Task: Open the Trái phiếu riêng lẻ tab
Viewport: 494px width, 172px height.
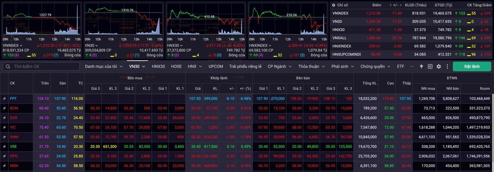Action: [245, 66]
